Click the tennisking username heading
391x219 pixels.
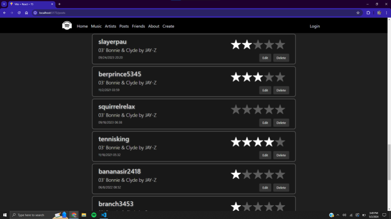click(114, 139)
